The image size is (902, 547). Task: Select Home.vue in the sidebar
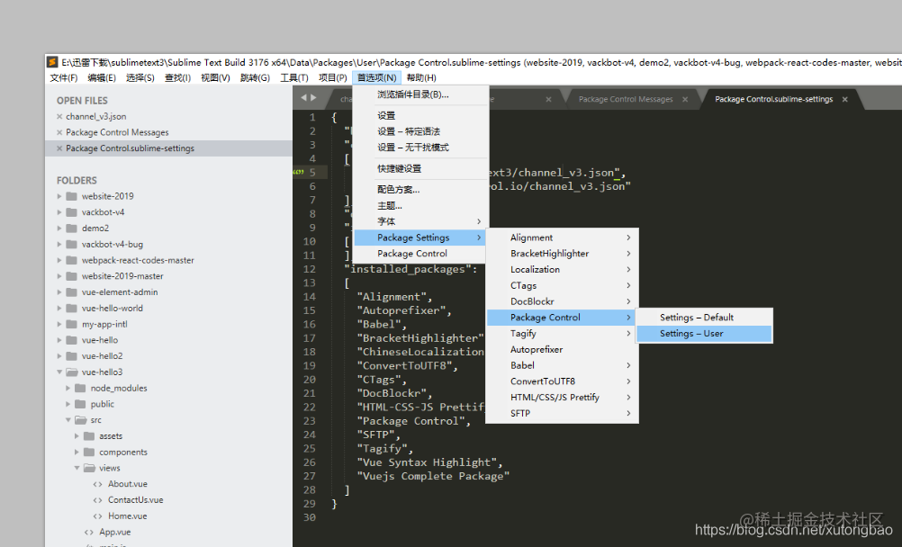128,516
